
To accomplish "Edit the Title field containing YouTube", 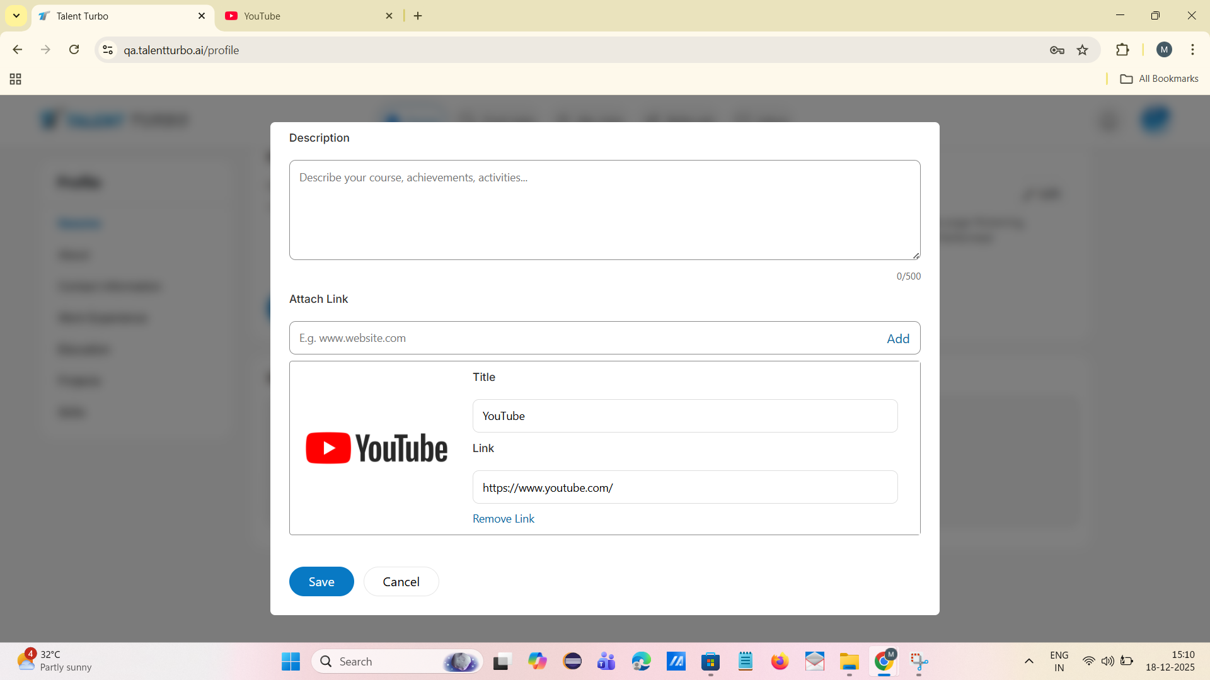I will pos(685,416).
